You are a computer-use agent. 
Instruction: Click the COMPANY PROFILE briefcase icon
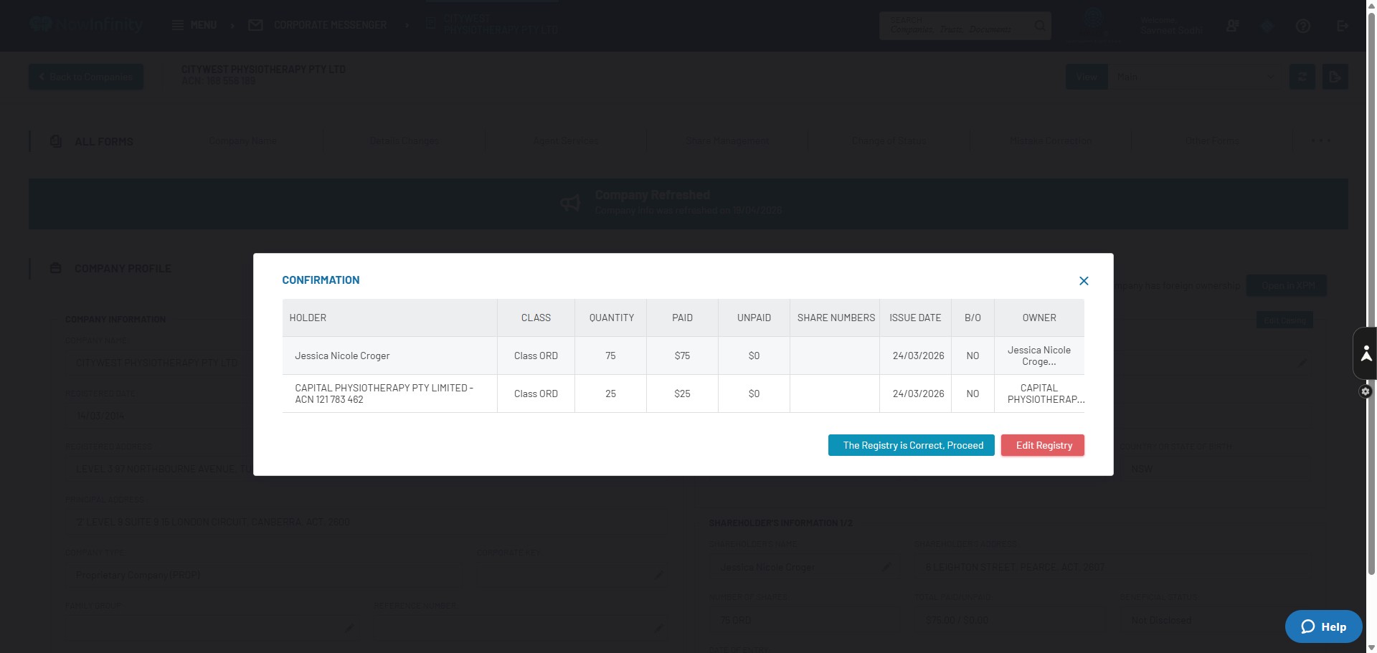(x=55, y=268)
